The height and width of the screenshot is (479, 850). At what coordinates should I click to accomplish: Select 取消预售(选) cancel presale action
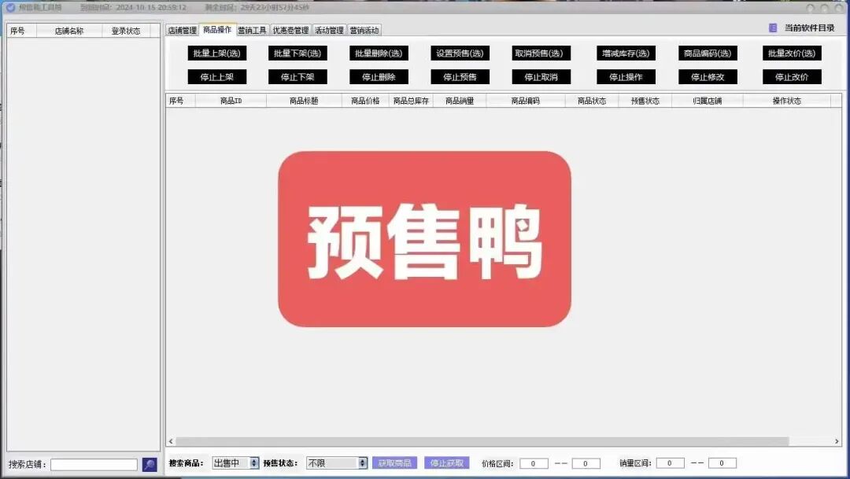pyautogui.click(x=541, y=53)
